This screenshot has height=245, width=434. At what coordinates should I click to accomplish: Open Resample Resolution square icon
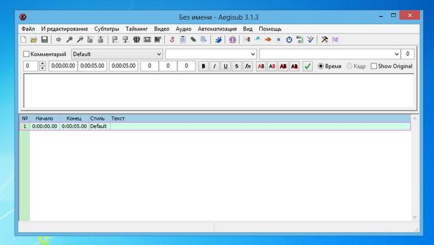(x=278, y=40)
